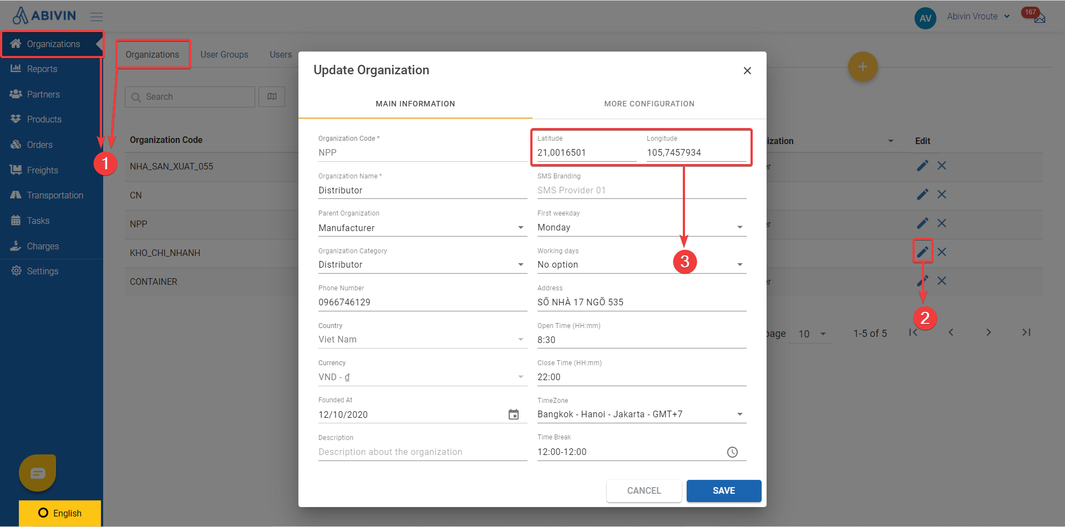
Task: Delete the NPP organization row
Action: click(x=942, y=223)
